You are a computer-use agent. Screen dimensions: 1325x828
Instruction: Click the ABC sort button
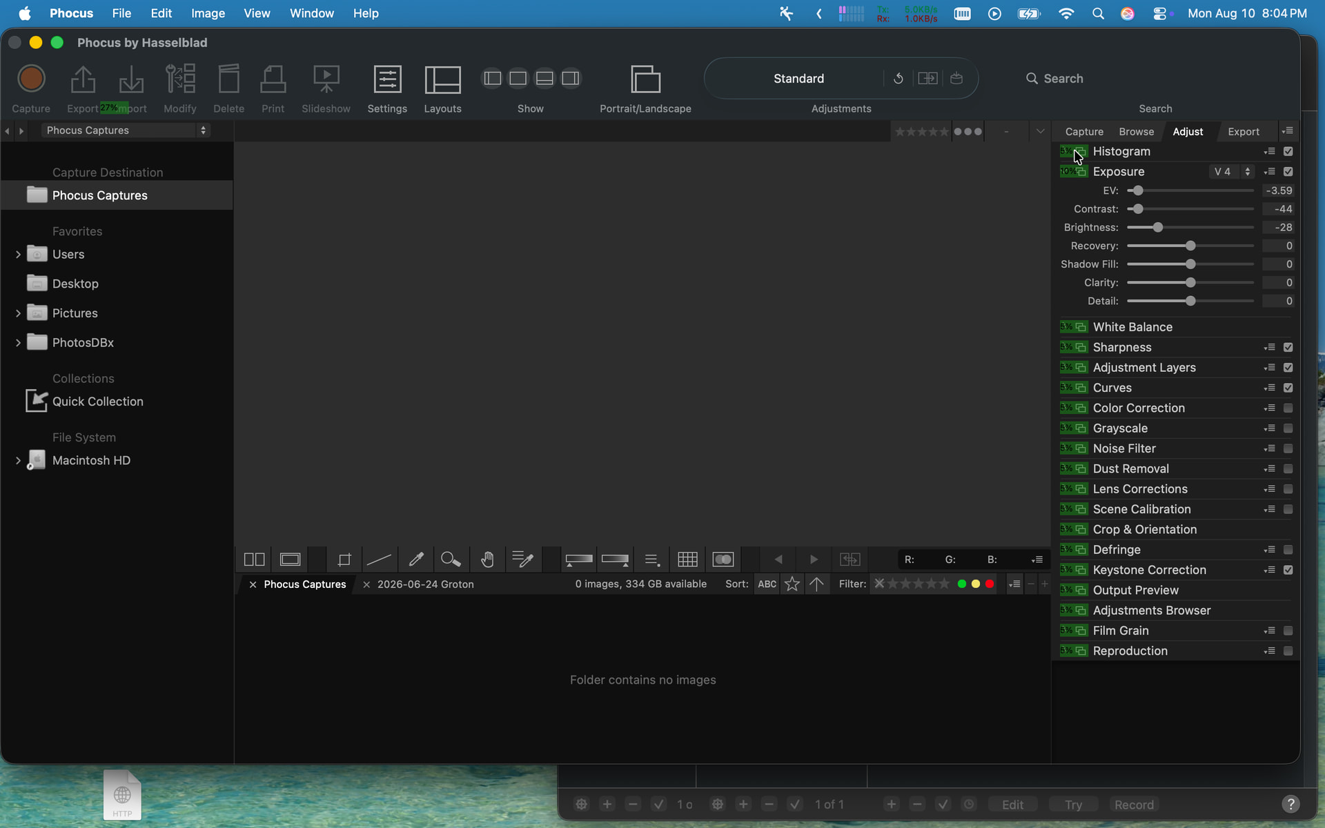coord(767,584)
